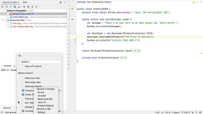Click the IntelliJIDEA.java file icon
The width and height of the screenshot is (203, 114).
[11, 17]
